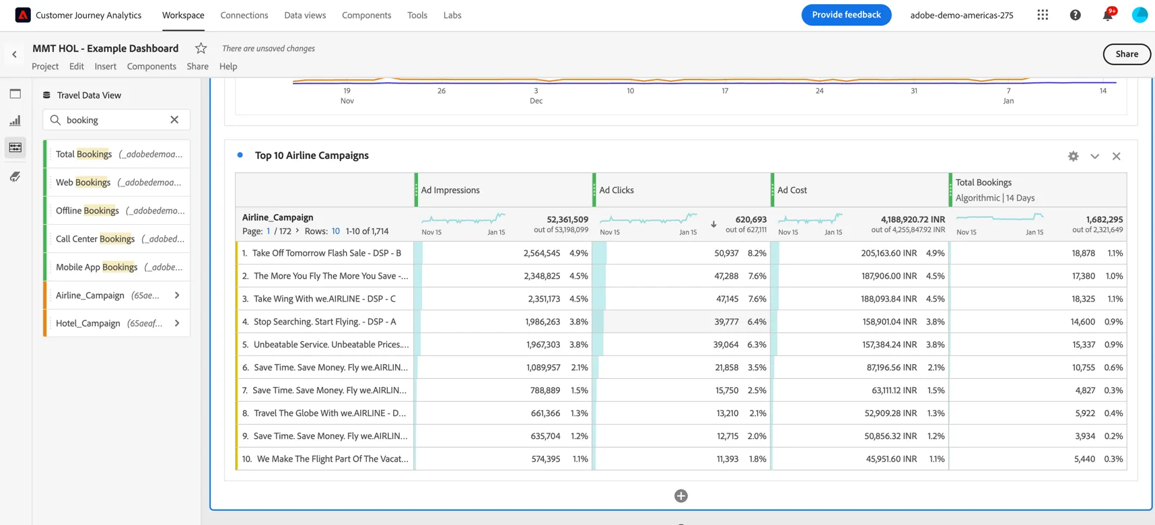The image size is (1155, 525).
Task: Open the Edit menu
Action: pyautogui.click(x=77, y=67)
